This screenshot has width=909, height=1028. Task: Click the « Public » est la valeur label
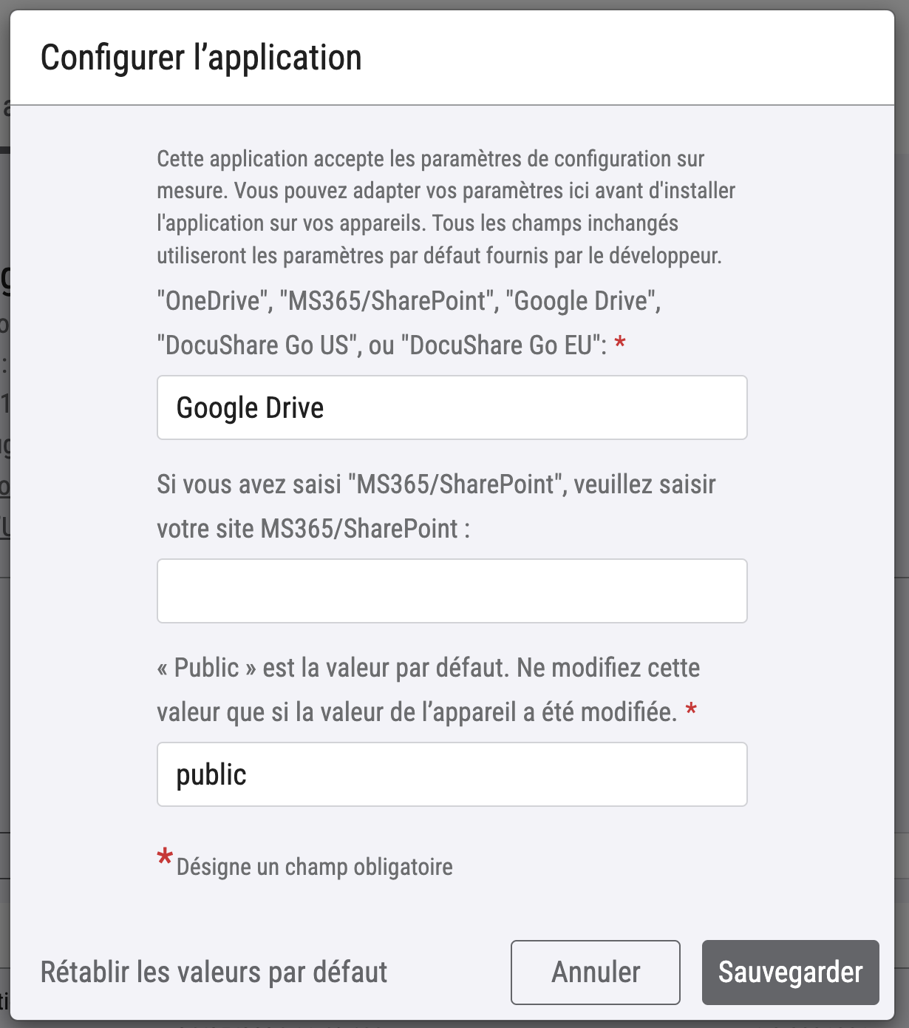click(429, 668)
